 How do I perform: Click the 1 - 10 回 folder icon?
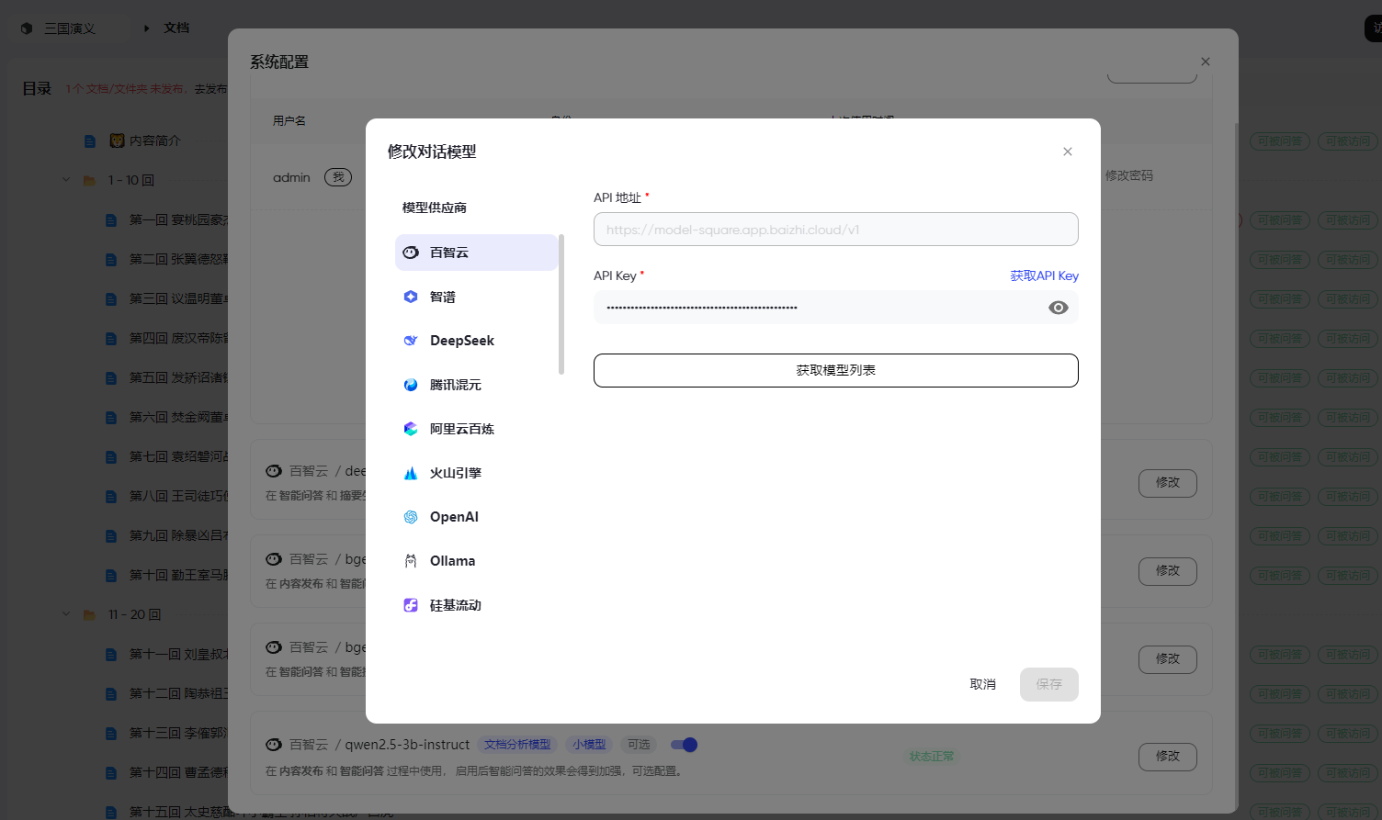(x=89, y=181)
